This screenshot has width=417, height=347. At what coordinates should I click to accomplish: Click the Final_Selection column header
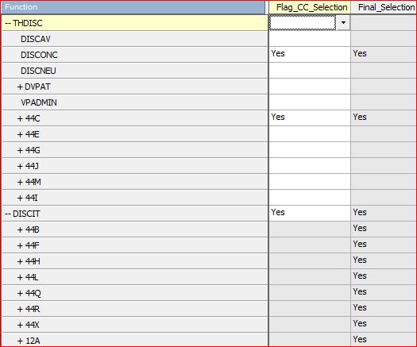click(384, 7)
